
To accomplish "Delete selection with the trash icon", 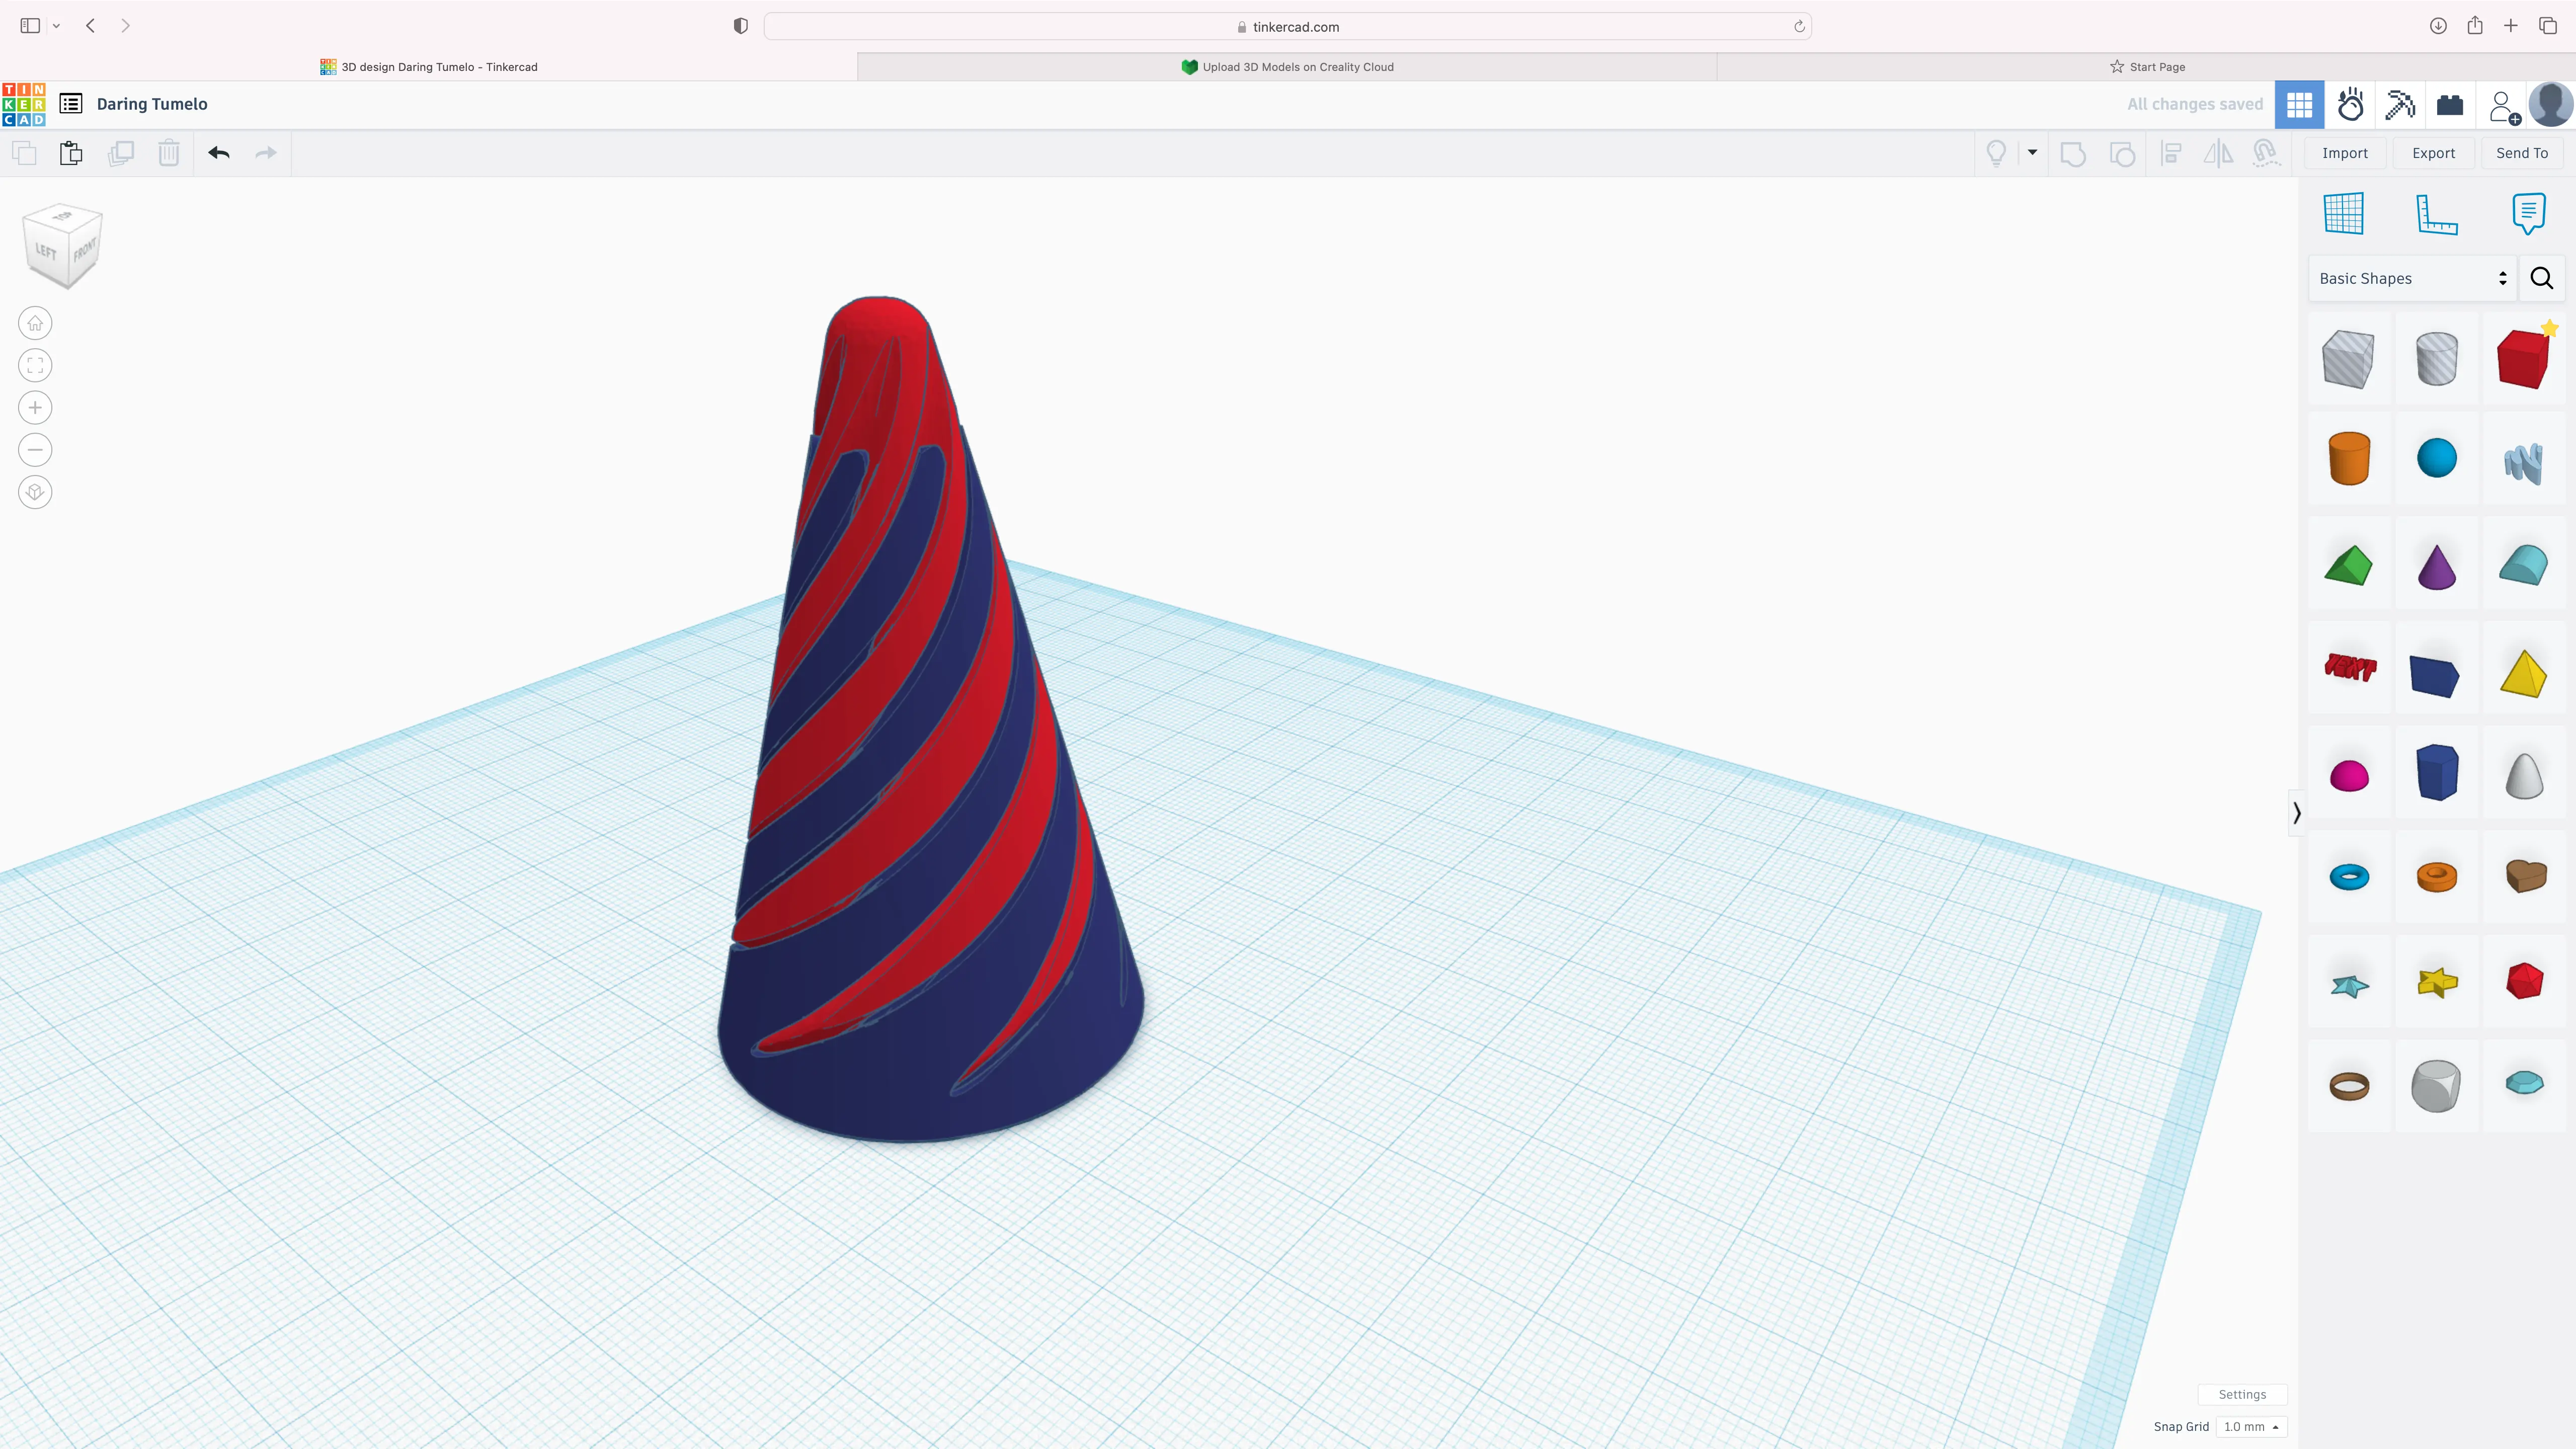I will [x=168, y=153].
